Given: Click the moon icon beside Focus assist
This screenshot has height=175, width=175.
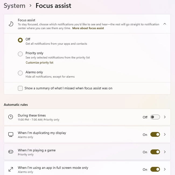Looking at the screenshot, I should 11,24.
